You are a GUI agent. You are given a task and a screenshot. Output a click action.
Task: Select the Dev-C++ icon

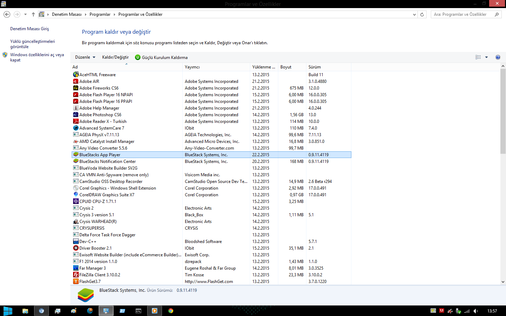coord(76,241)
